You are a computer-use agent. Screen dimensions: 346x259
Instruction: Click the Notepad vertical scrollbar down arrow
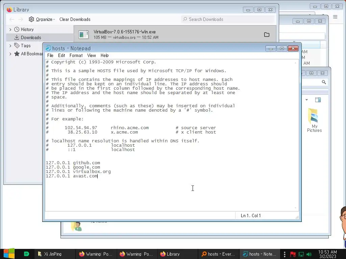[x=295, y=208]
